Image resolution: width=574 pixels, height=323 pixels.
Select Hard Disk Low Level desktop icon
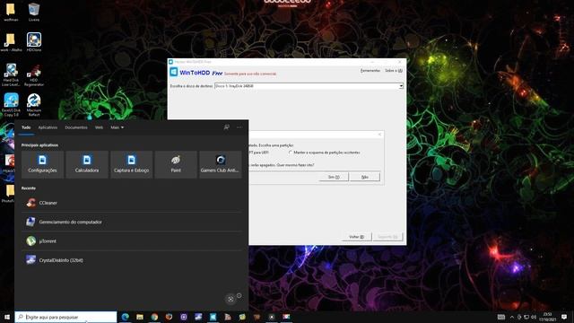[11, 75]
